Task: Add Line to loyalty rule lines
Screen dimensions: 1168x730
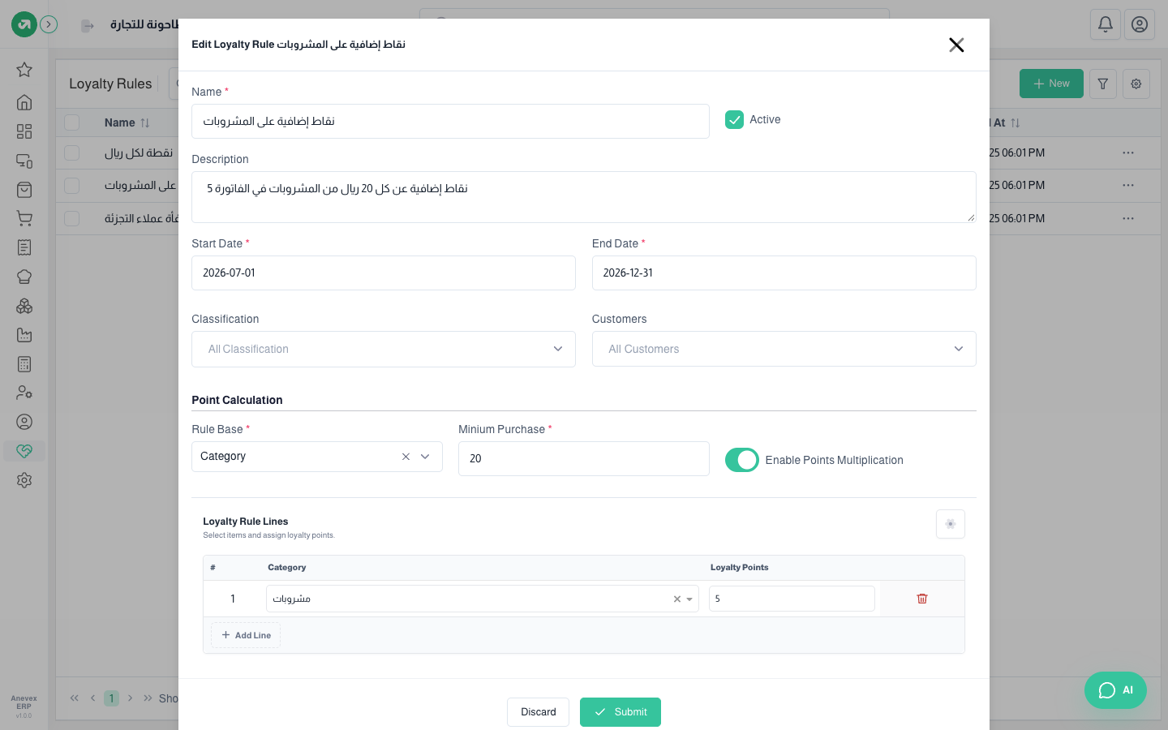Action: pyautogui.click(x=246, y=635)
